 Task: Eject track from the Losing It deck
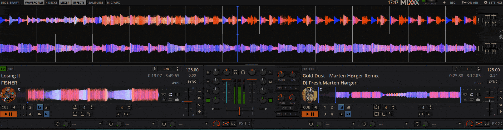tap(164, 100)
